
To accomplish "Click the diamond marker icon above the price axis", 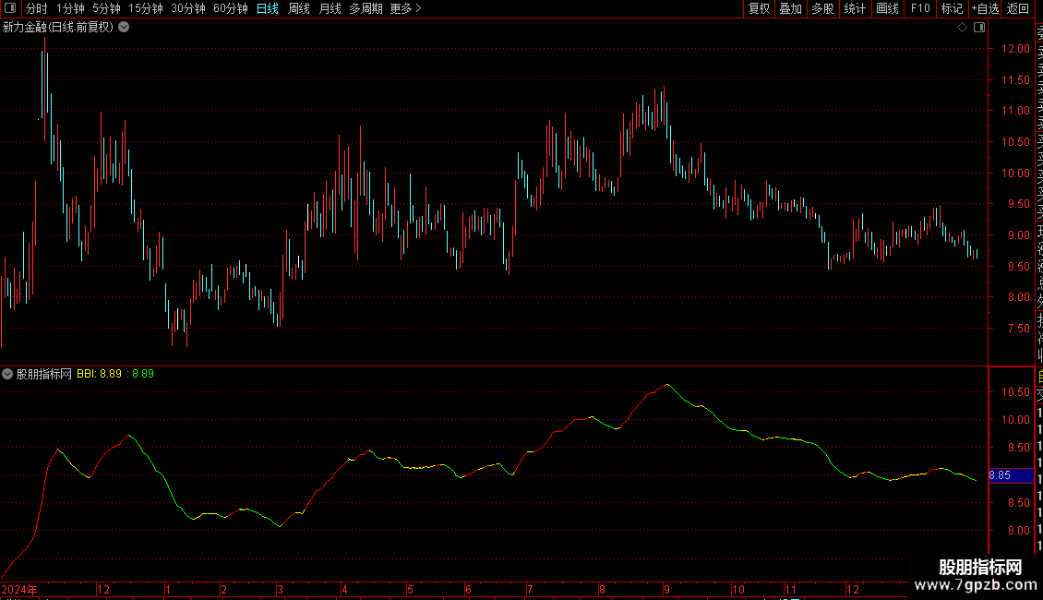I will click(x=962, y=28).
